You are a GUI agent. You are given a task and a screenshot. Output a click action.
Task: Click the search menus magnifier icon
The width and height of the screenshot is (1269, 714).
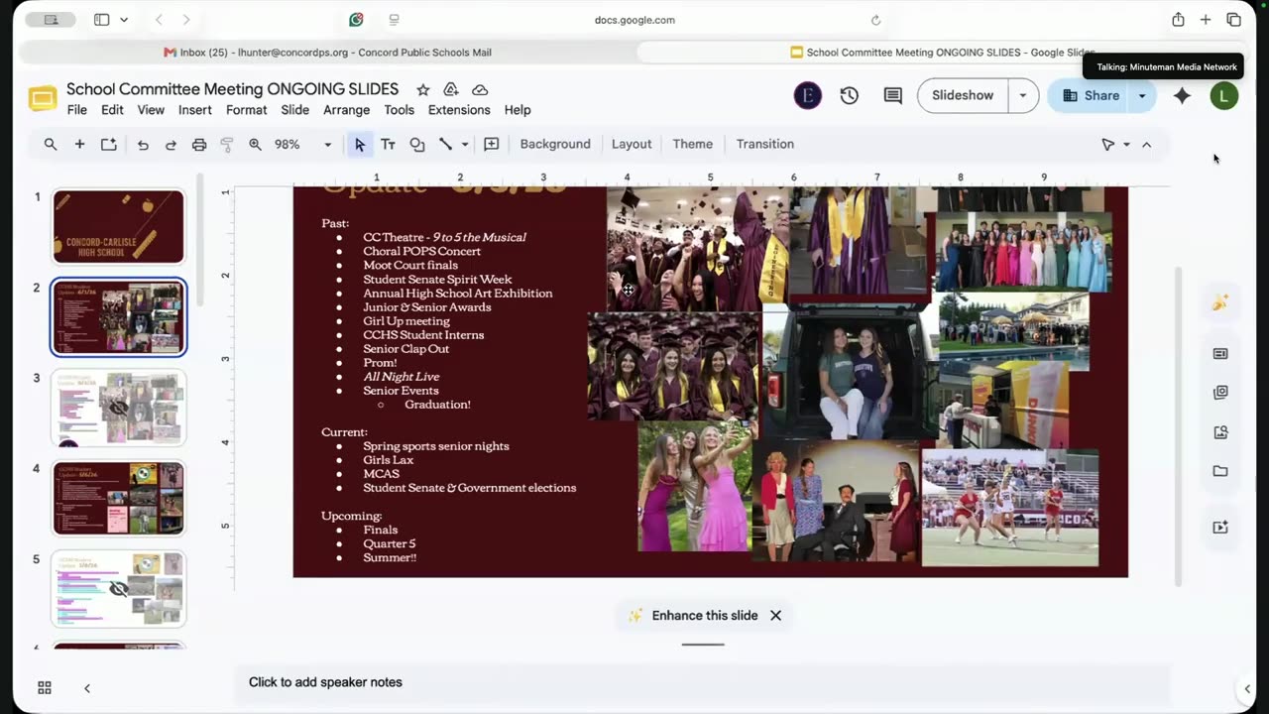(51, 144)
